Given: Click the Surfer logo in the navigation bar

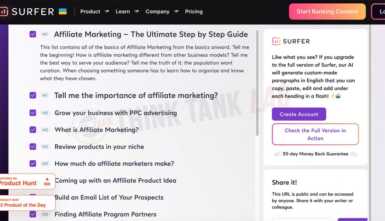Looking at the screenshot, I should click(x=26, y=11).
